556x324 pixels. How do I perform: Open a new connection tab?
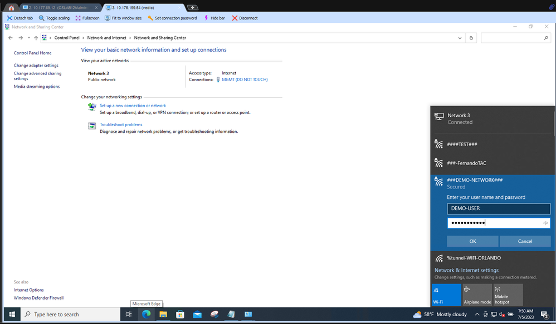(x=193, y=7)
